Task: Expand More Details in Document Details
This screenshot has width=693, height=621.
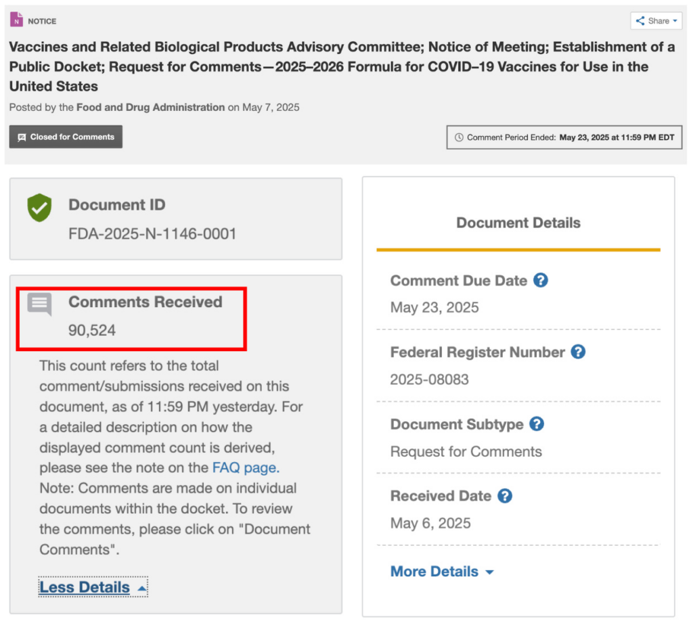Action: tap(441, 572)
